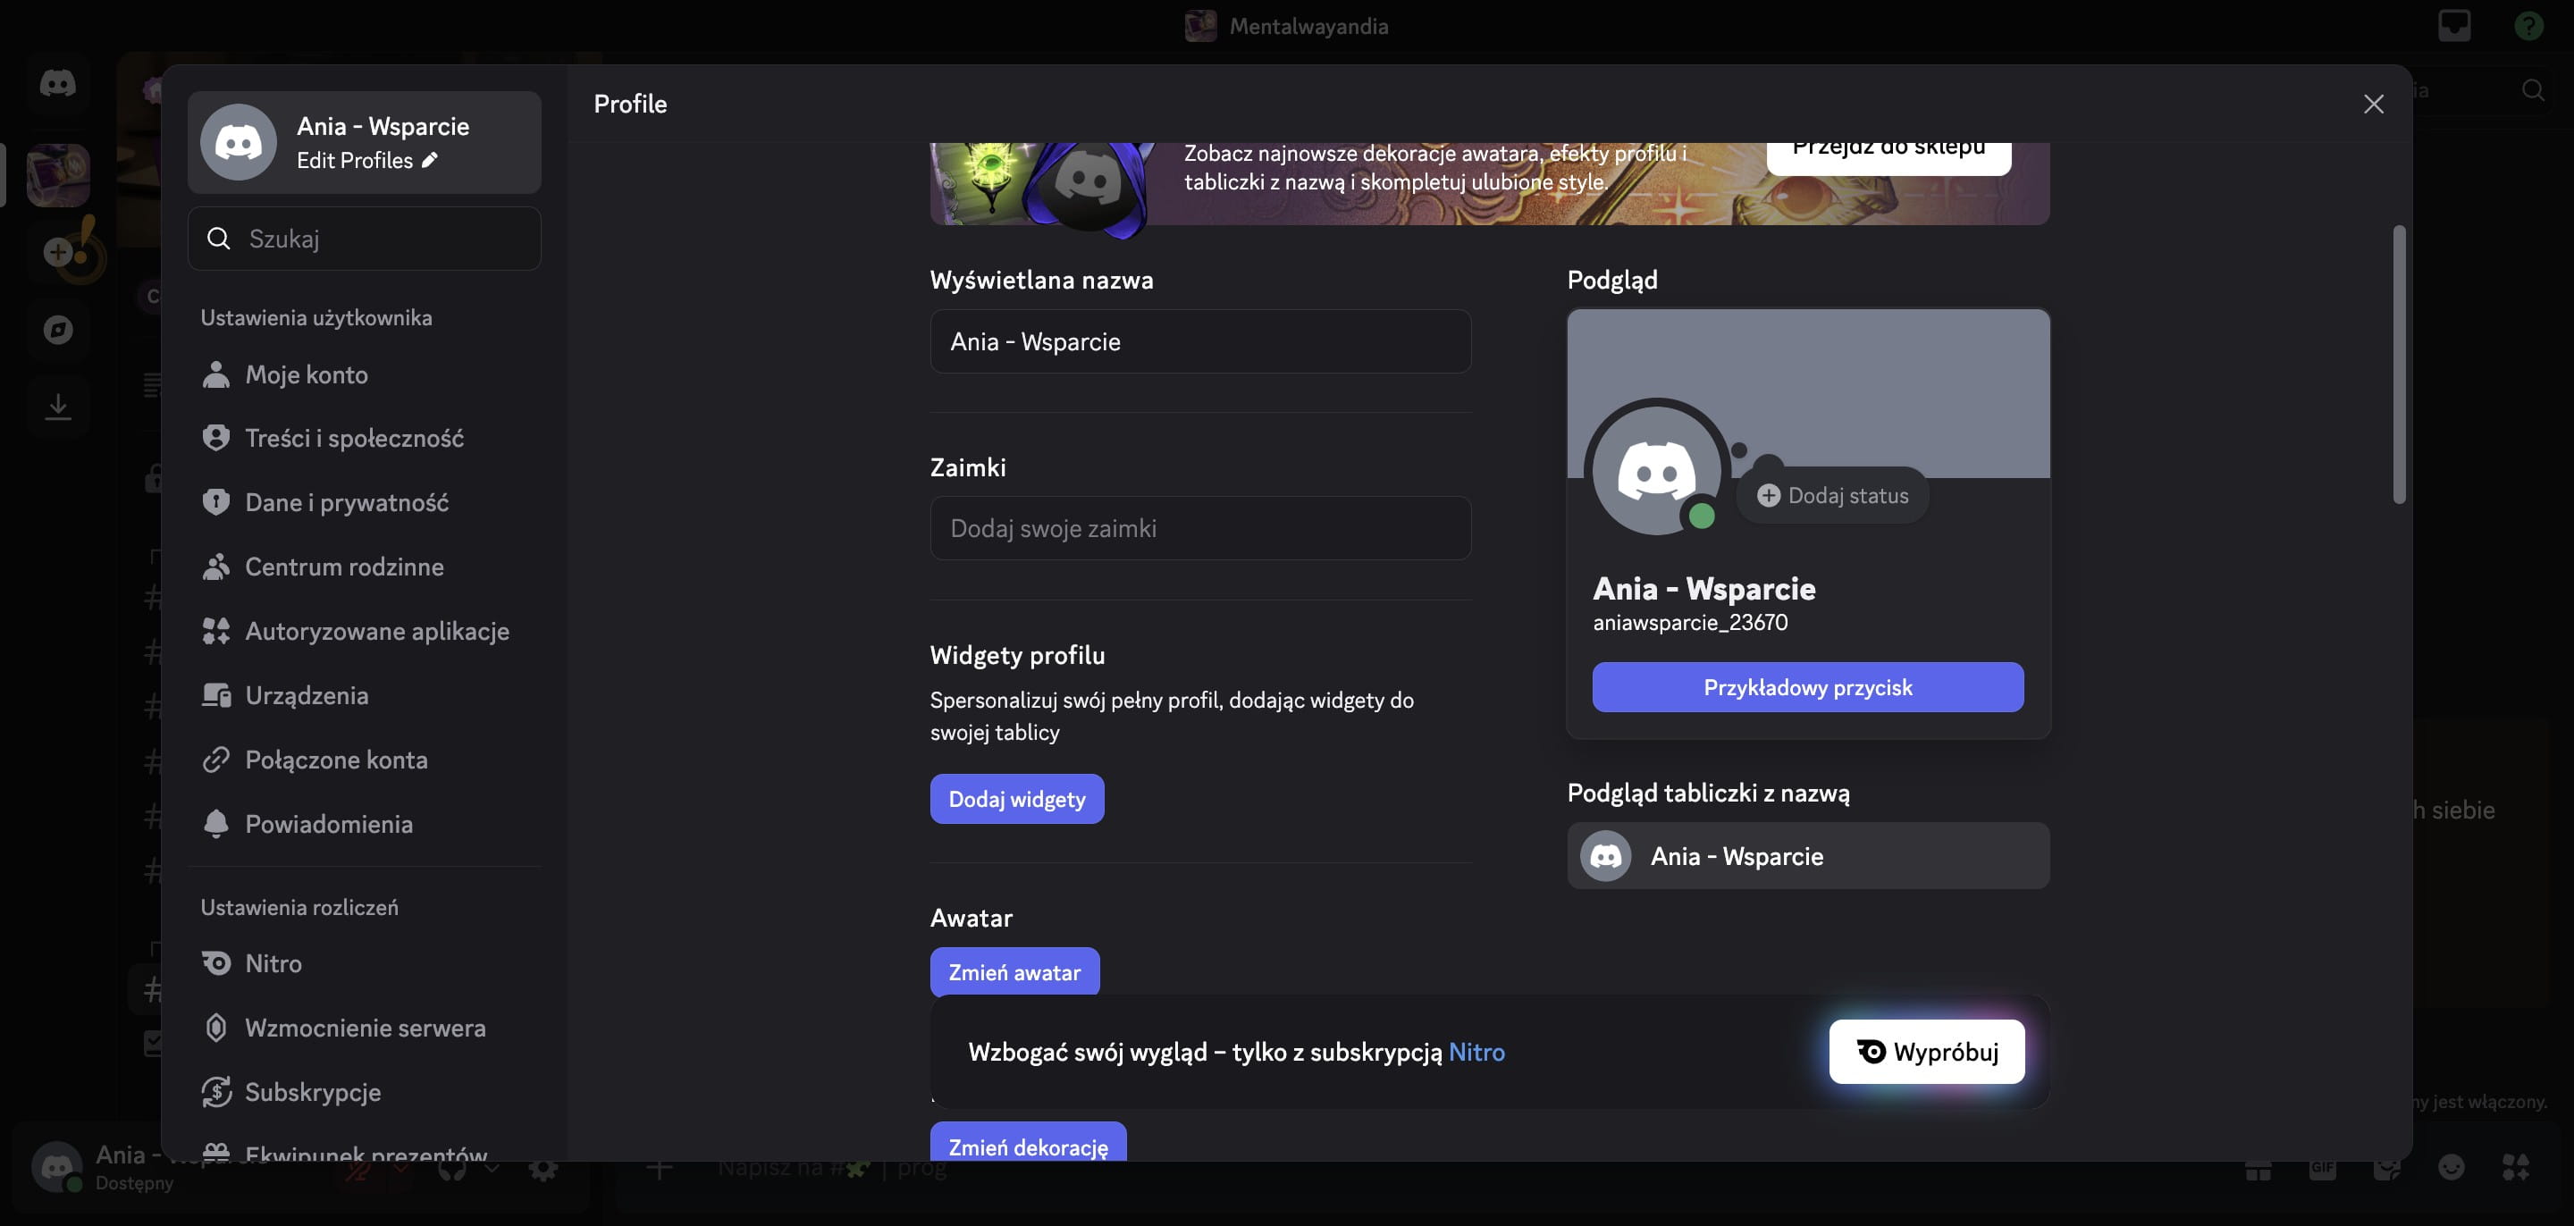Image resolution: width=2574 pixels, height=1226 pixels.
Task: Click the Wzmocnienie serwera boost icon
Action: (215, 1029)
